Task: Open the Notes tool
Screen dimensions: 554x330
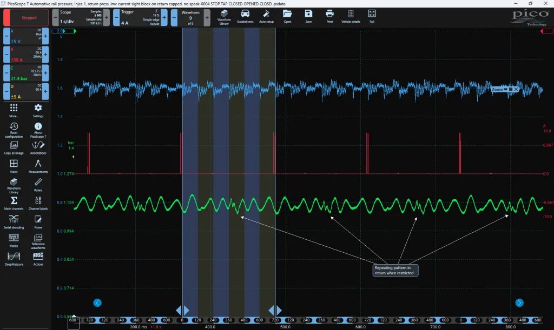Action: [x=38, y=222]
